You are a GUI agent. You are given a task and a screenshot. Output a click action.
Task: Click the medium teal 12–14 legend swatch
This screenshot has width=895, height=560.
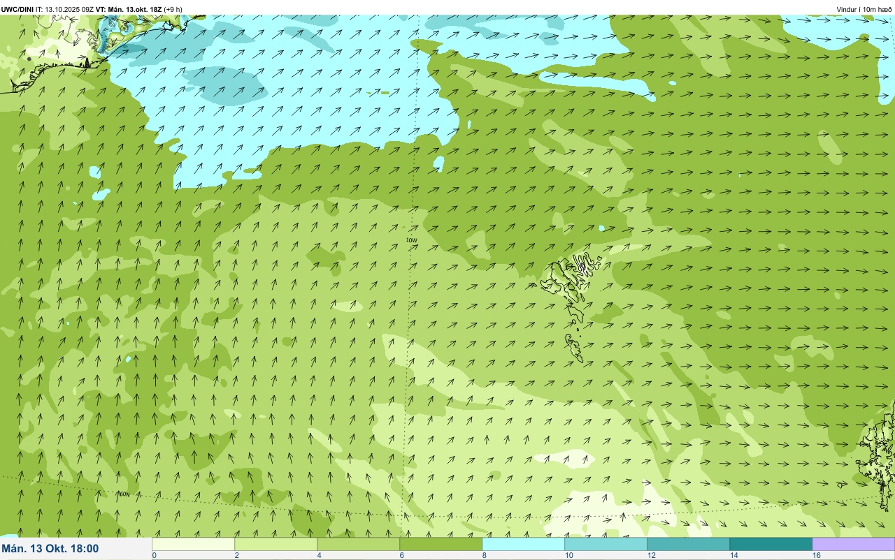[688, 544]
